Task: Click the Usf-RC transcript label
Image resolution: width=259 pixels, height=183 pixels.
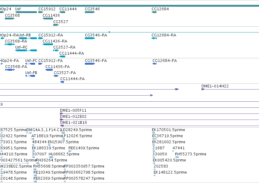Action: 21,47
